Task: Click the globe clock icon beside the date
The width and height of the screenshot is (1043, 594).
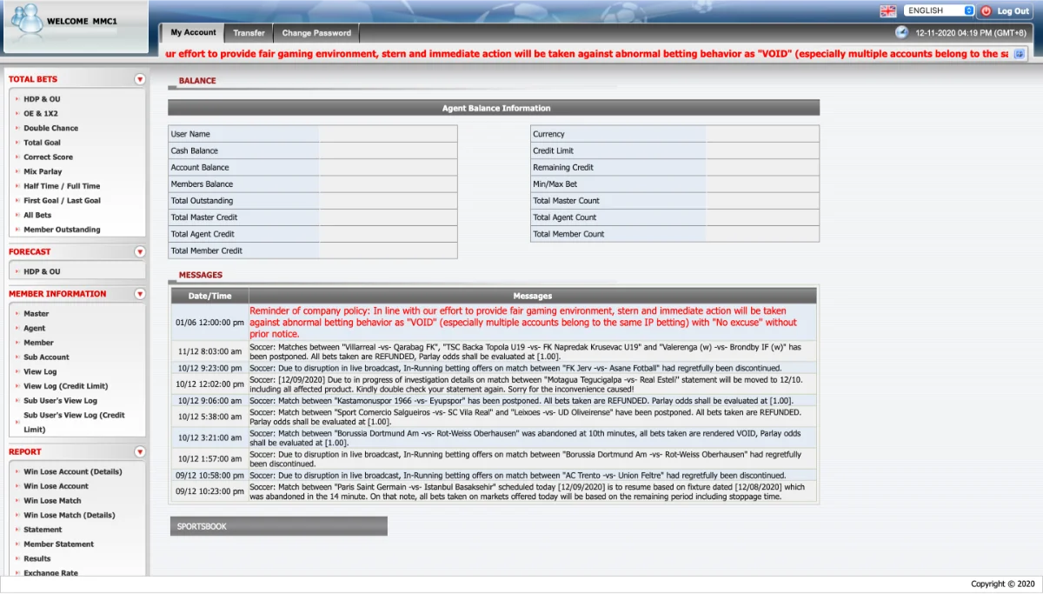Action: coord(901,32)
